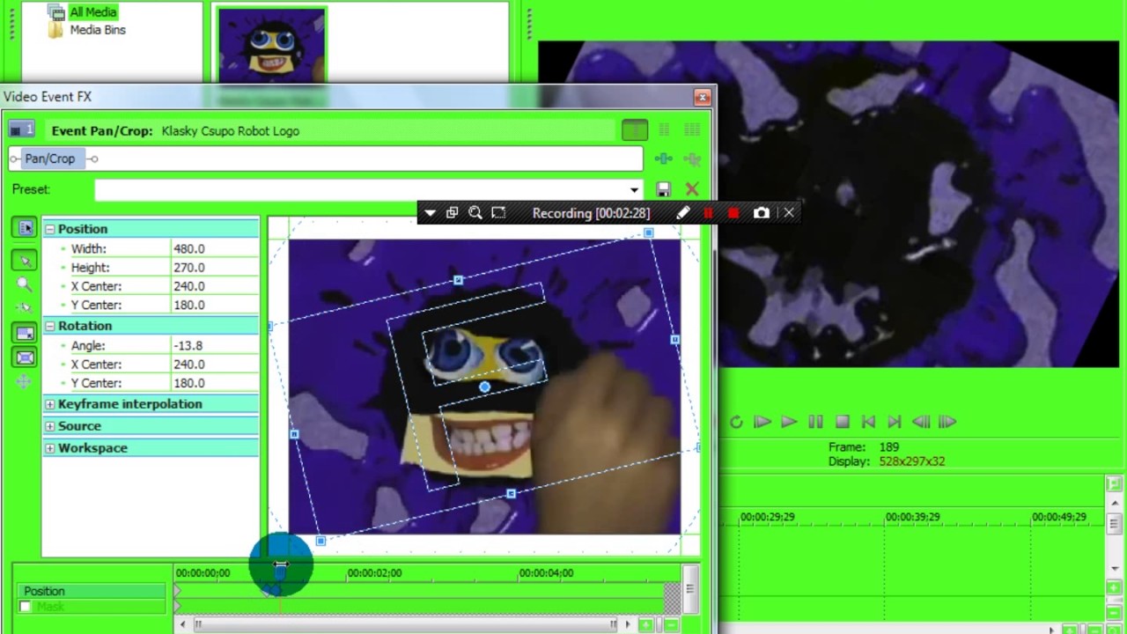Select the Normal Edit arrow tool
The image size is (1127, 634).
(x=25, y=260)
